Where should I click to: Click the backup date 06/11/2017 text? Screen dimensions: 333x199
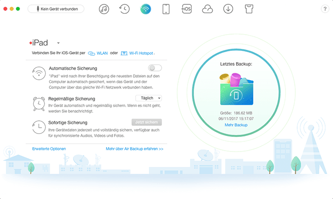(236, 119)
